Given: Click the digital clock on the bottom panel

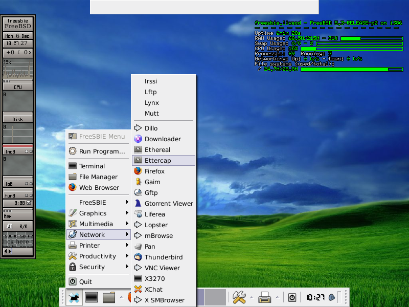Looking at the screenshot, I should pos(315,297).
